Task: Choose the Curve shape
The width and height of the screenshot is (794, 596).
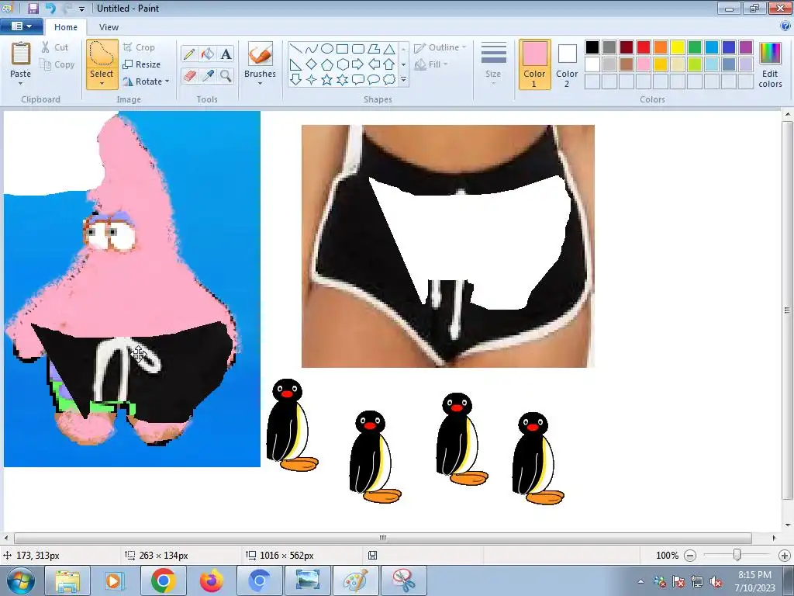Action: point(312,49)
